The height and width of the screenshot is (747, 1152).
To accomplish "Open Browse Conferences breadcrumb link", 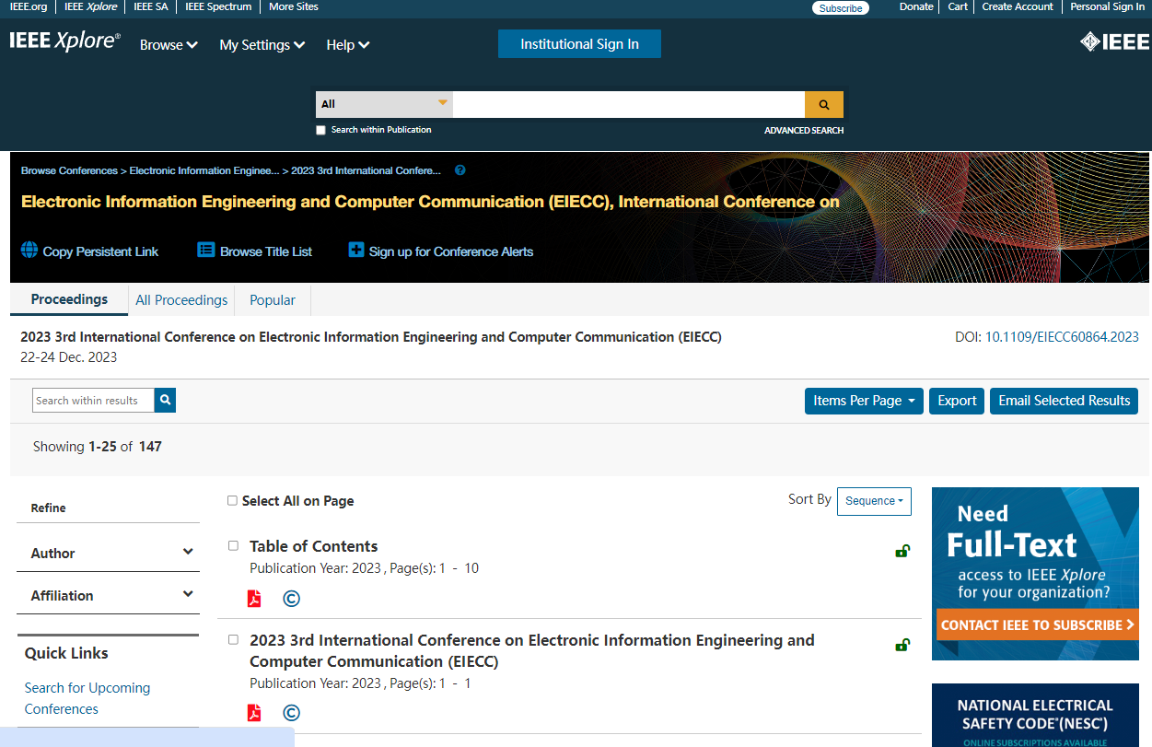I will click(x=69, y=170).
